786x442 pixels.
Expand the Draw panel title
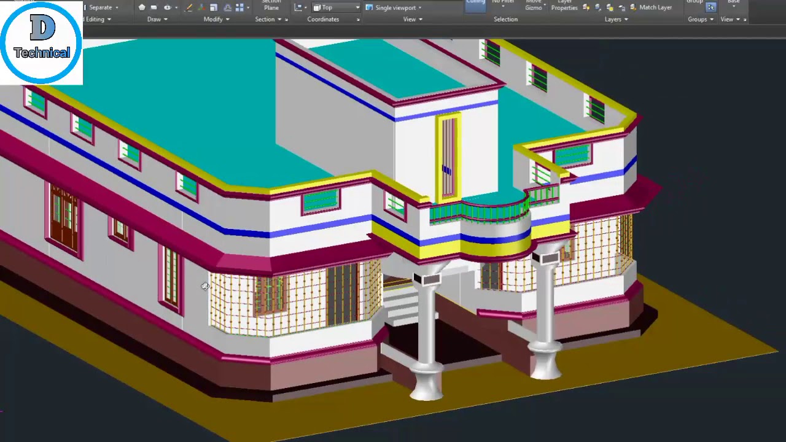point(154,19)
